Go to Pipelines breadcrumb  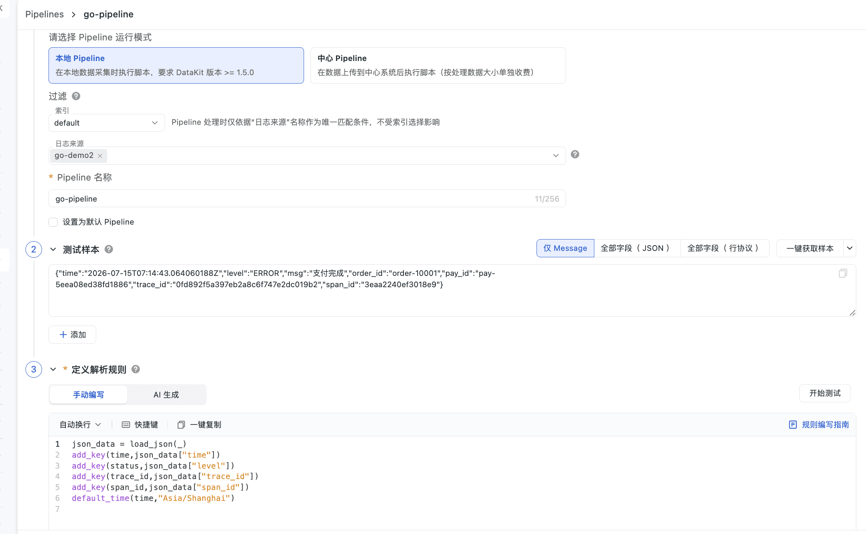click(x=44, y=14)
